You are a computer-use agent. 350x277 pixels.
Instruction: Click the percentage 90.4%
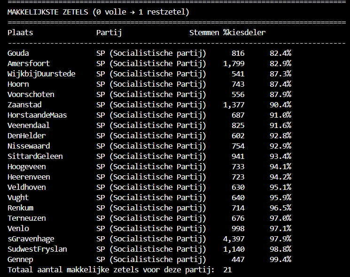point(280,105)
